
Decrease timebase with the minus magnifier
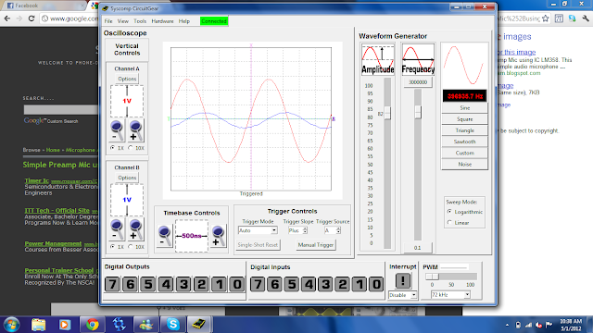tap(165, 236)
